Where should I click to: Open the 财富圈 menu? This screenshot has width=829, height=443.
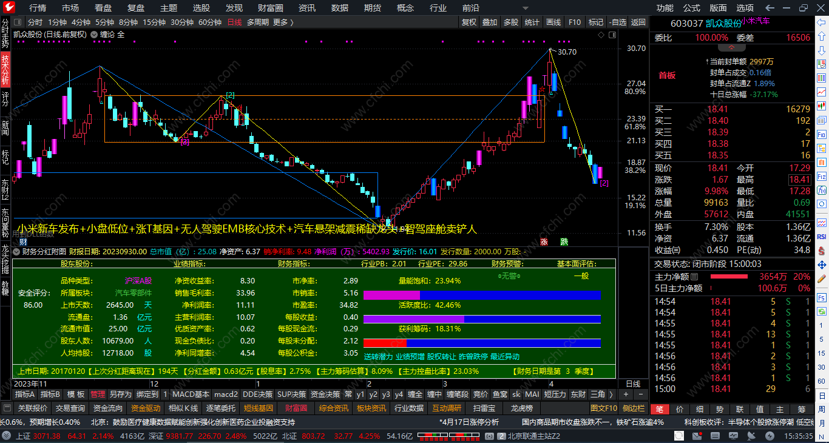pos(271,8)
